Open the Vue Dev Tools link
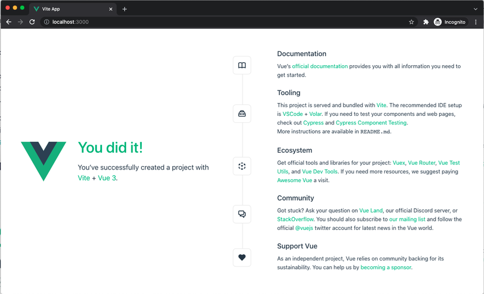The width and height of the screenshot is (484, 294). 320,171
